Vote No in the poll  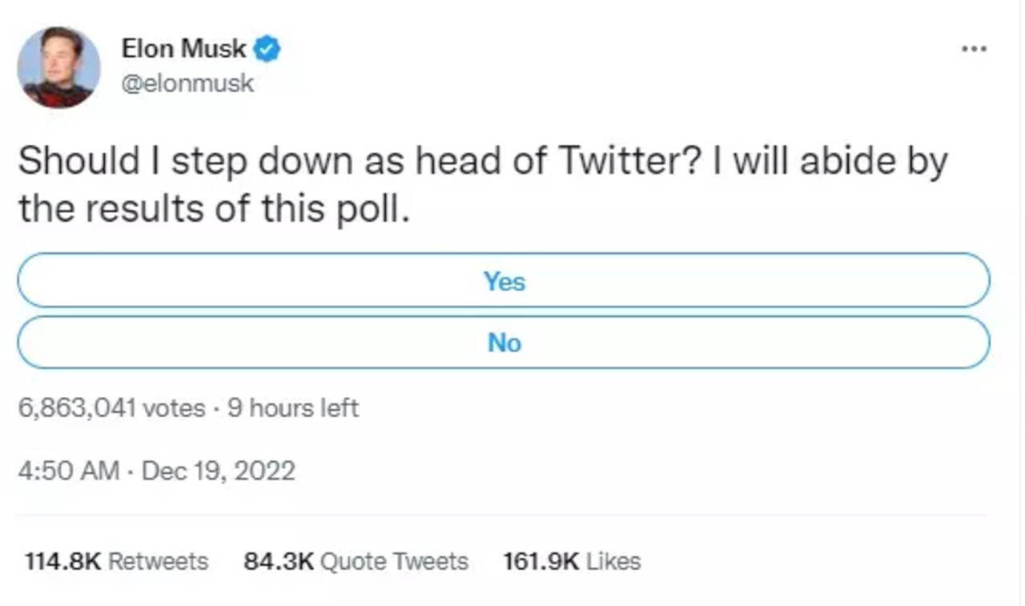pos(504,343)
